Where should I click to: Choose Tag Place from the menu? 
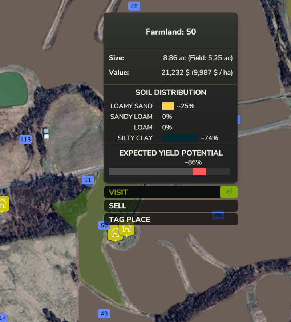[171, 220]
